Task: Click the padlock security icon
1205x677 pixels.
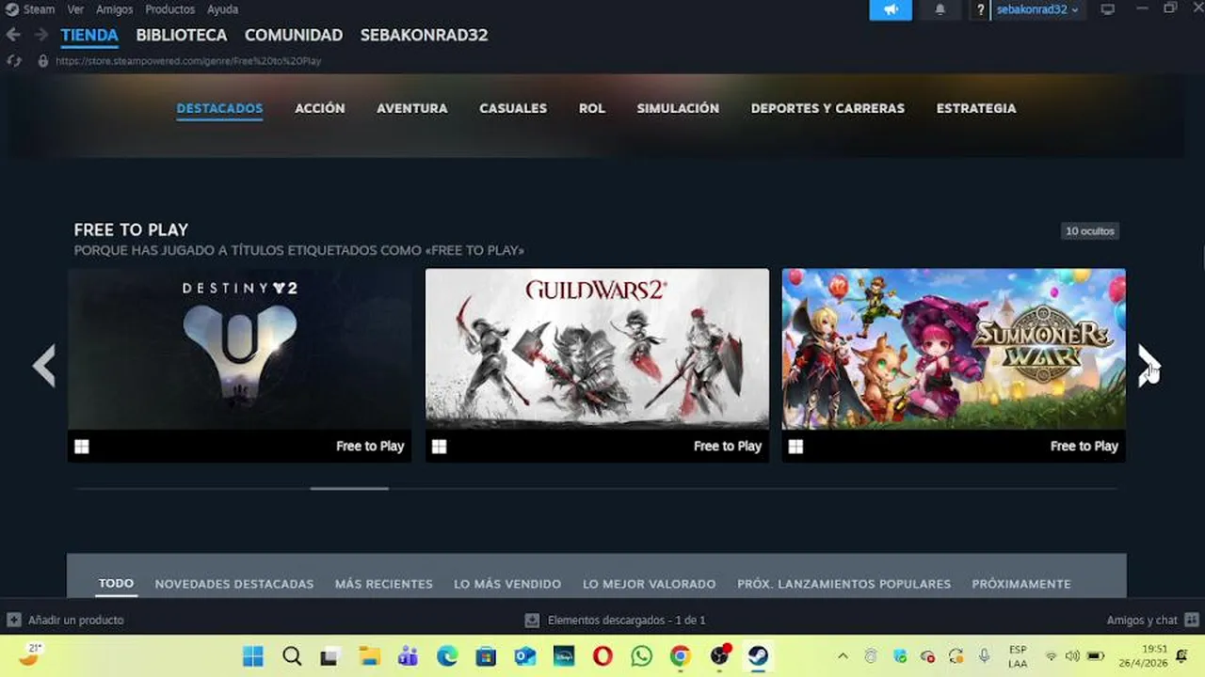Action: point(42,61)
